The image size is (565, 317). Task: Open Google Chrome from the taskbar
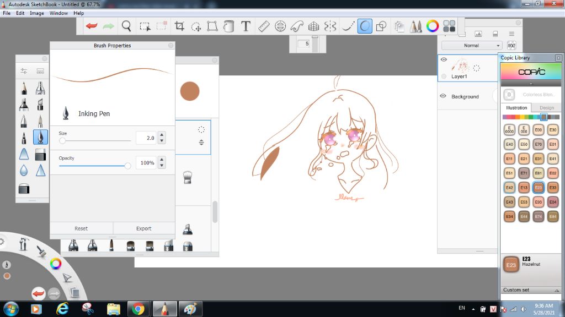(x=138, y=309)
